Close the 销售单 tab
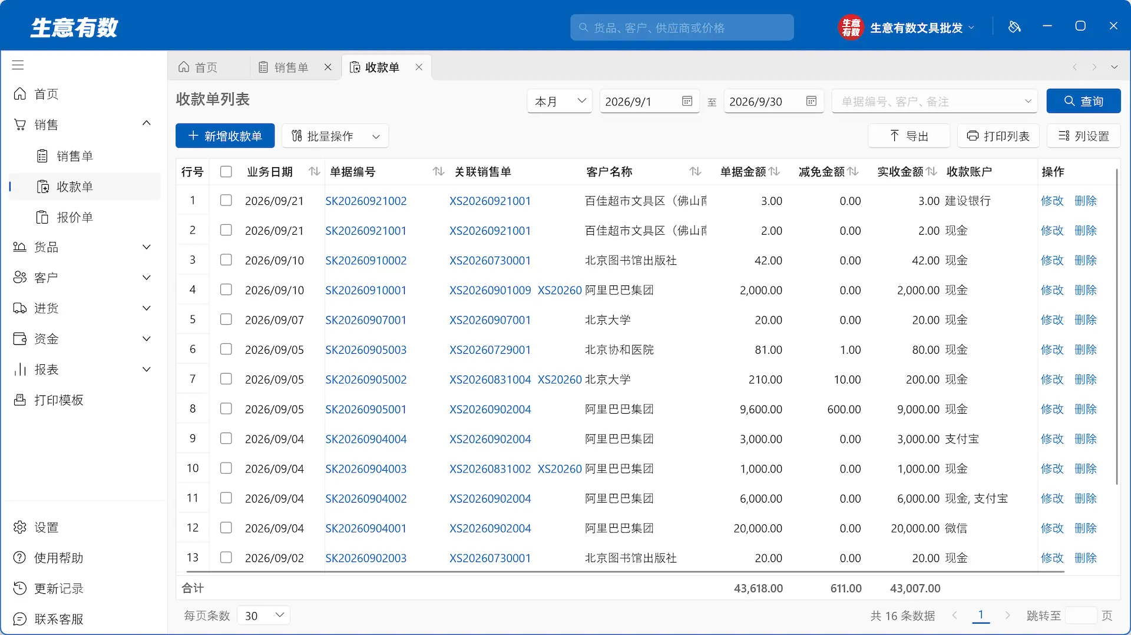The image size is (1131, 635). click(x=328, y=67)
